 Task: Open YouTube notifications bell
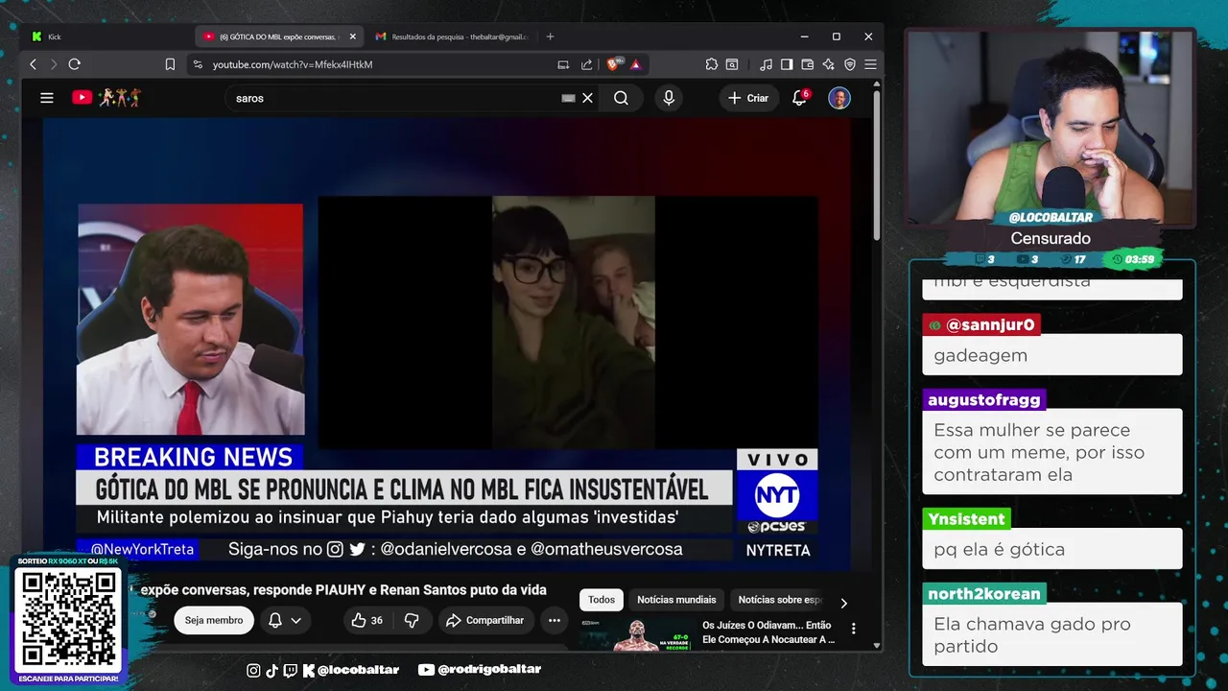tap(799, 98)
